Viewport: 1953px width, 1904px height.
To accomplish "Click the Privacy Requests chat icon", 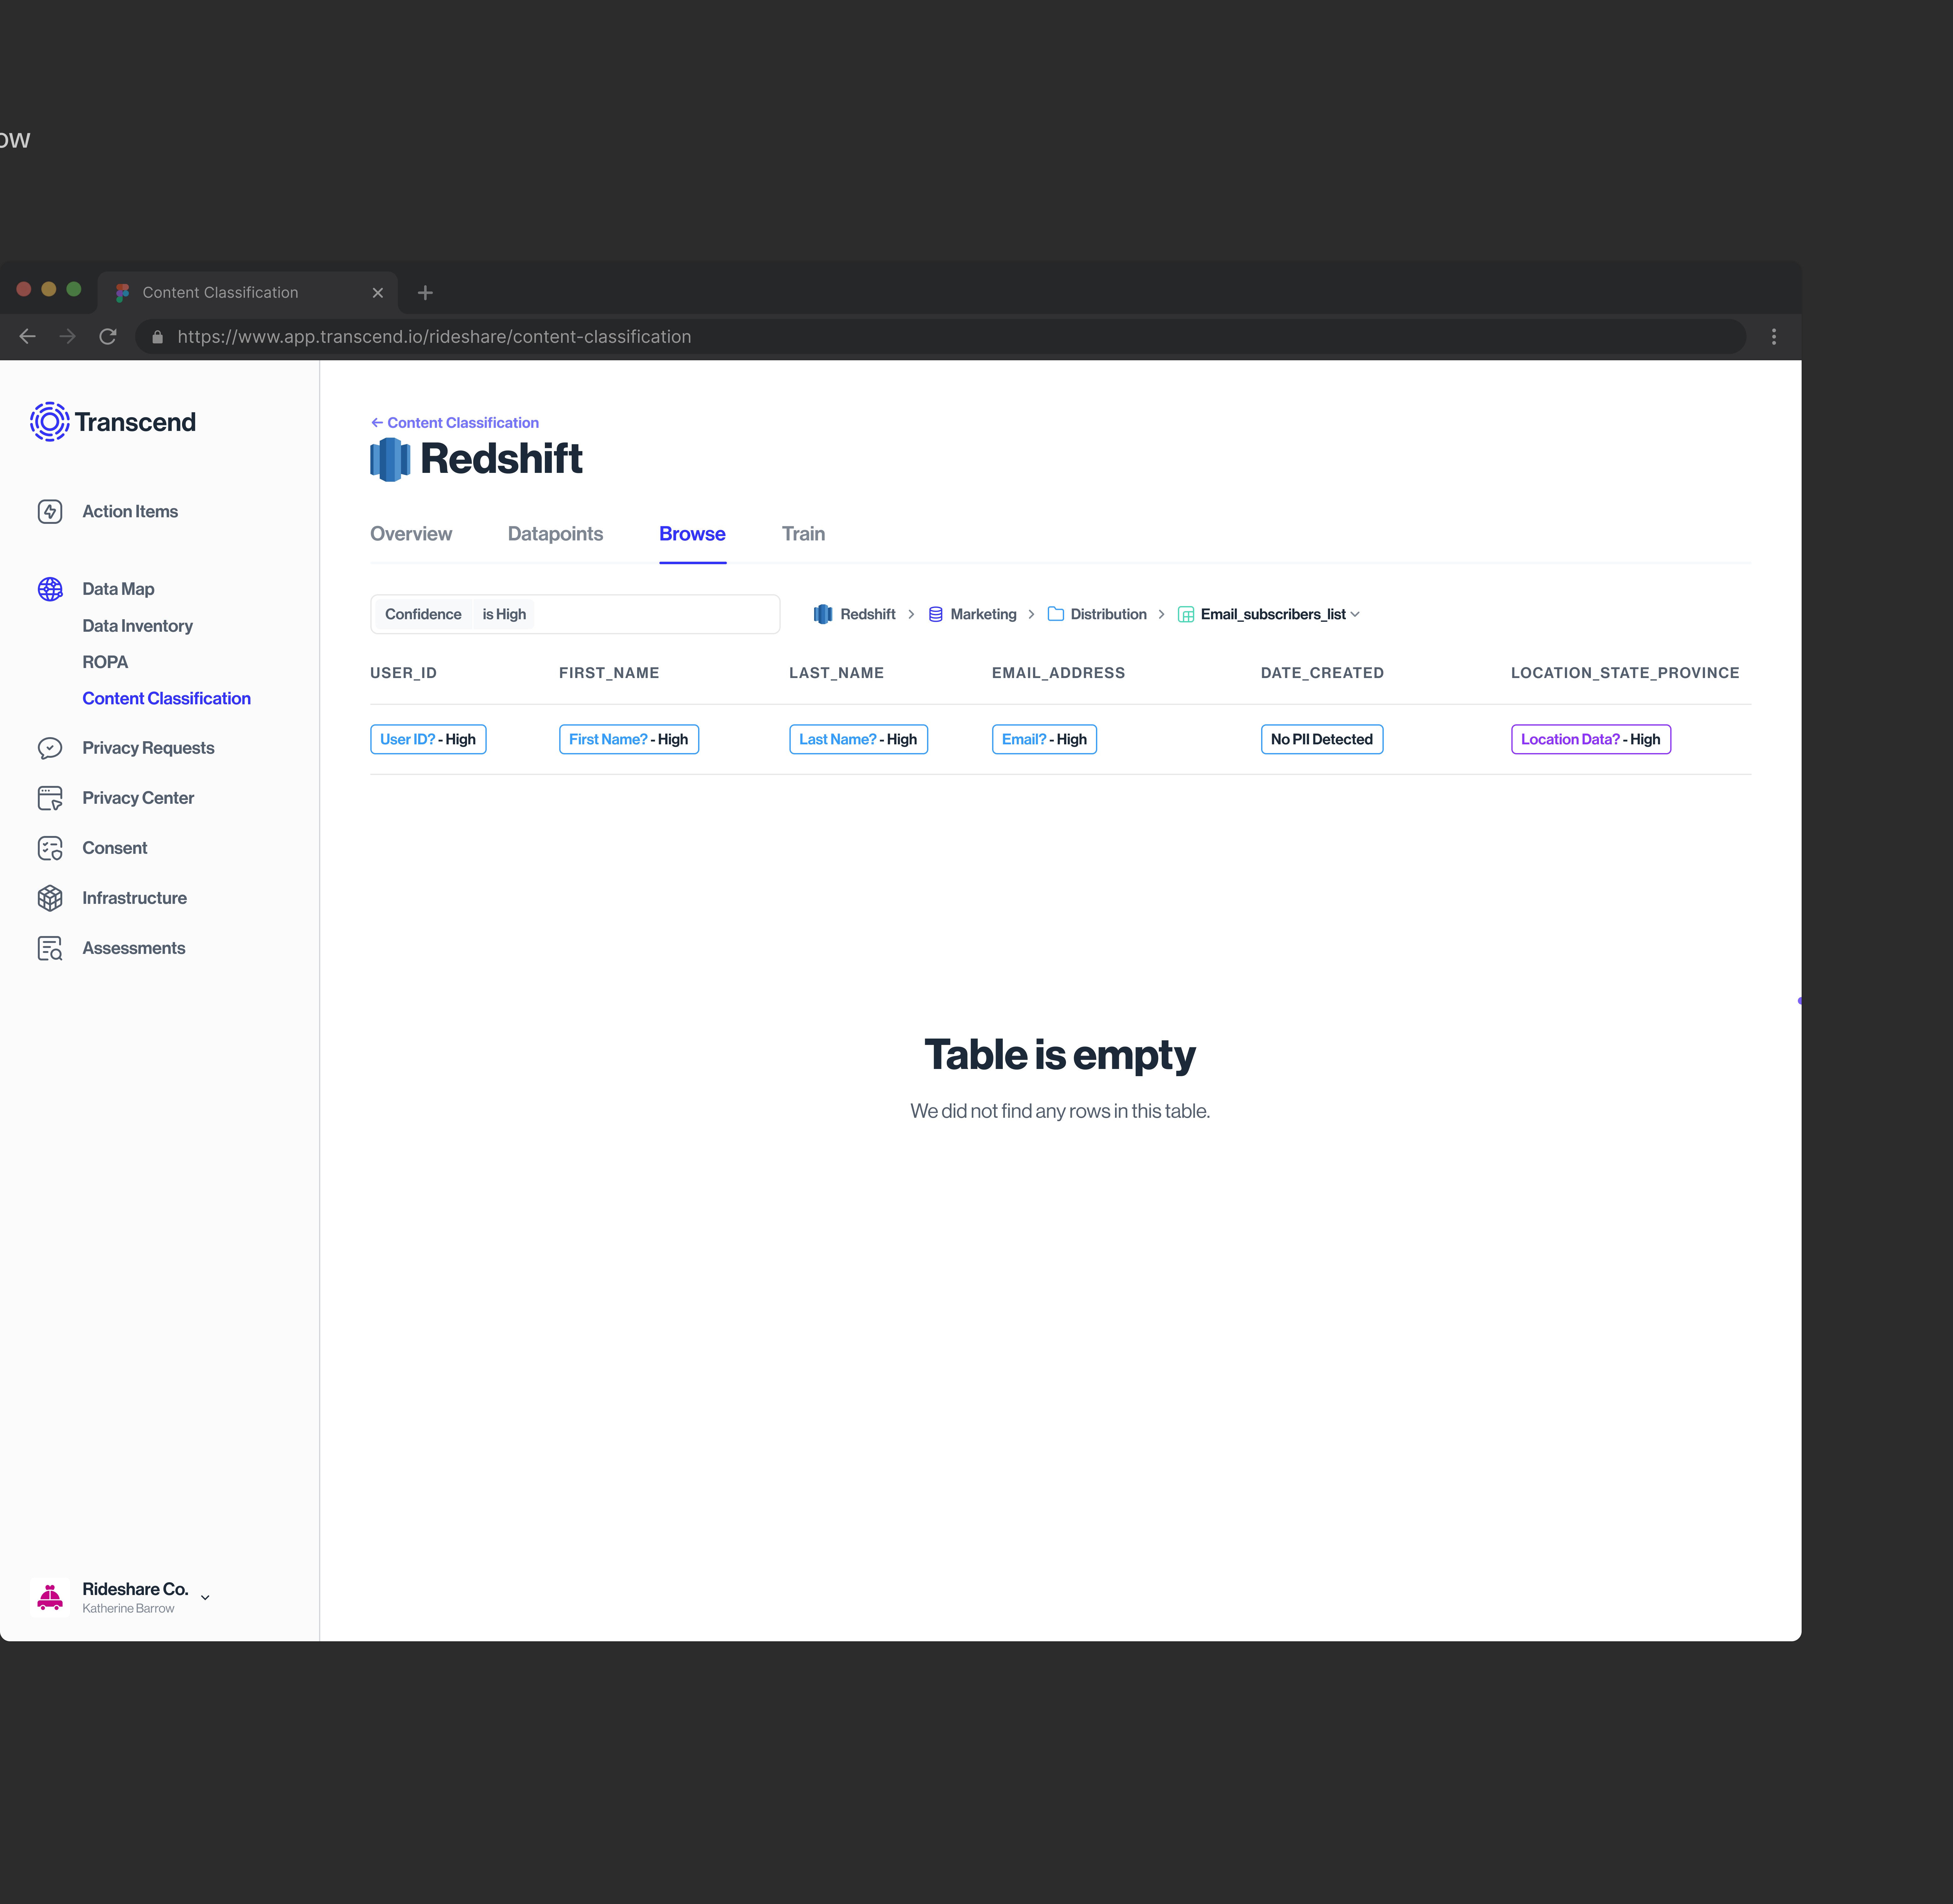I will coord(50,748).
